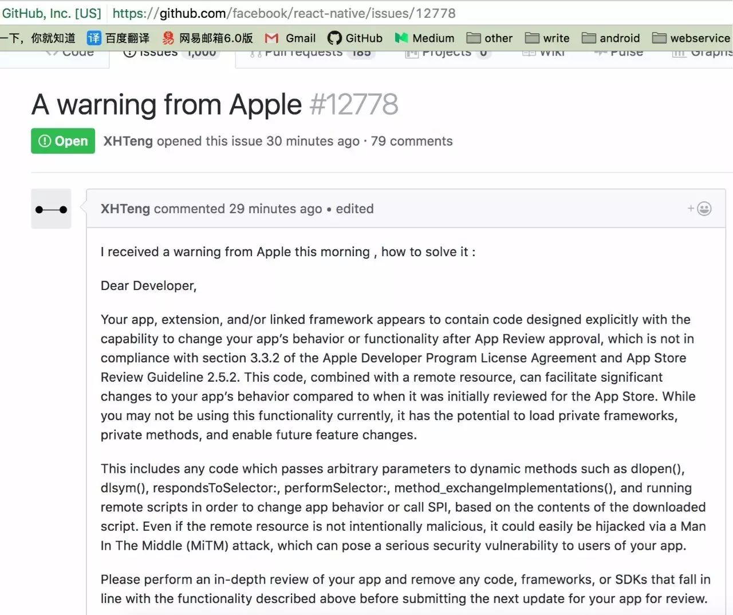Click the 'I received a warning from Apple' line

click(288, 252)
